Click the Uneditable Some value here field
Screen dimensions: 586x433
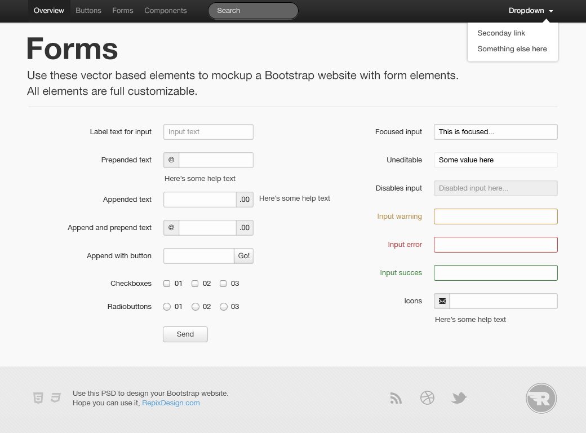[495, 160]
